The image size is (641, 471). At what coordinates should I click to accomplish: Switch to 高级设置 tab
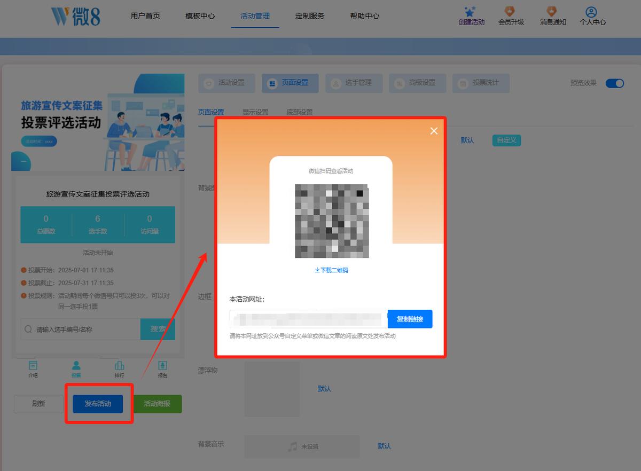(x=417, y=83)
